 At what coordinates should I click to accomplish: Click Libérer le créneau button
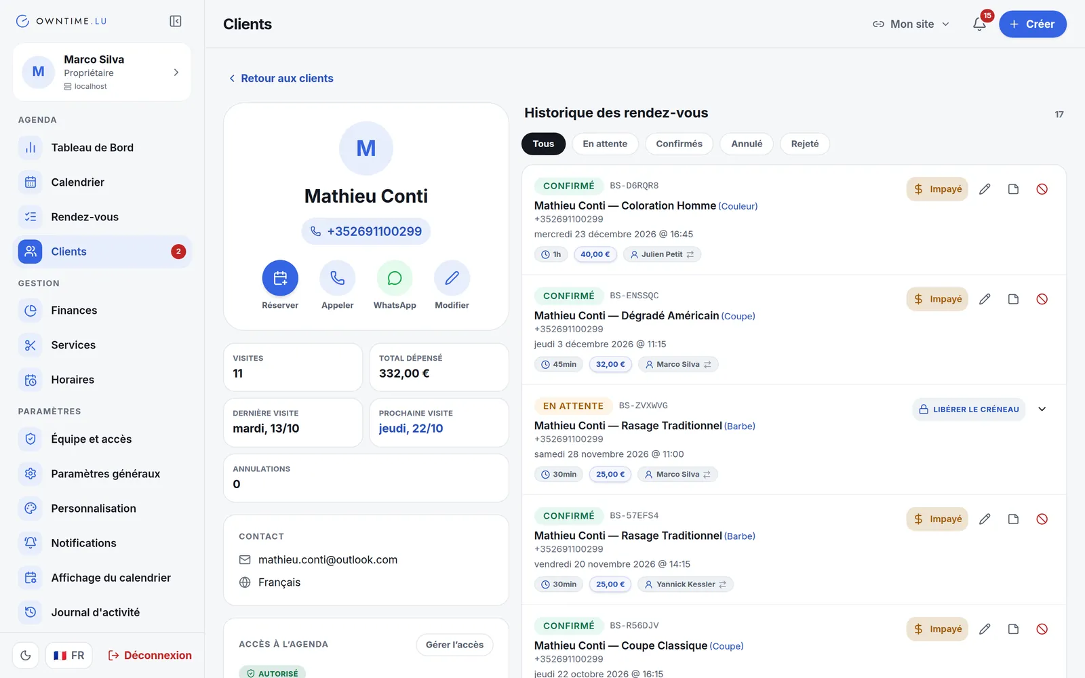click(x=969, y=410)
